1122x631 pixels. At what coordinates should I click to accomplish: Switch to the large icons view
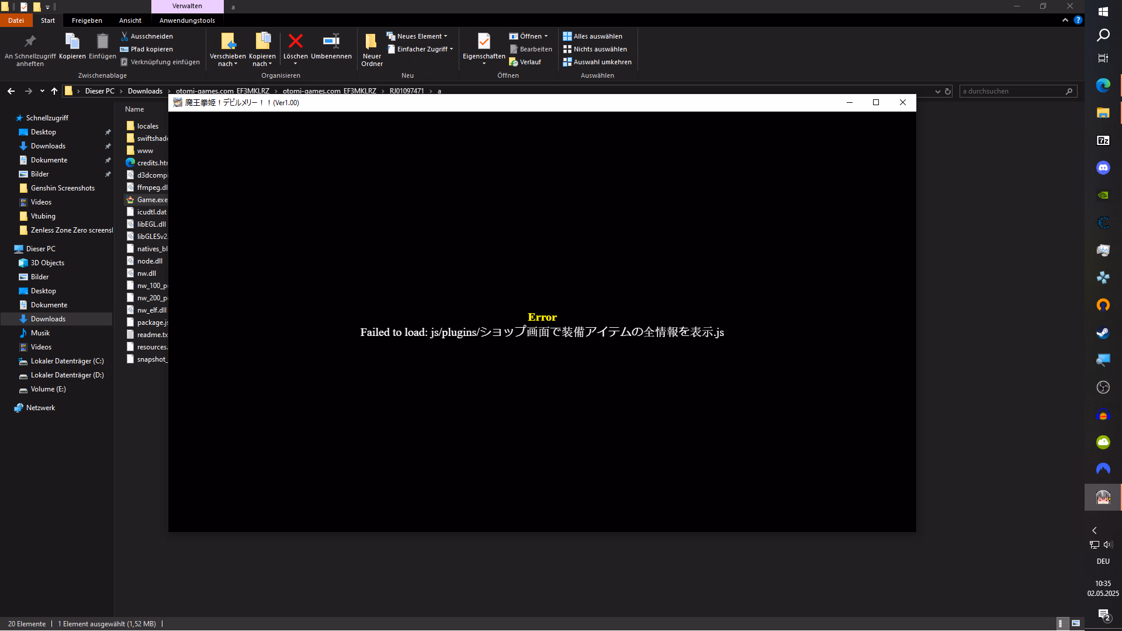click(1076, 623)
